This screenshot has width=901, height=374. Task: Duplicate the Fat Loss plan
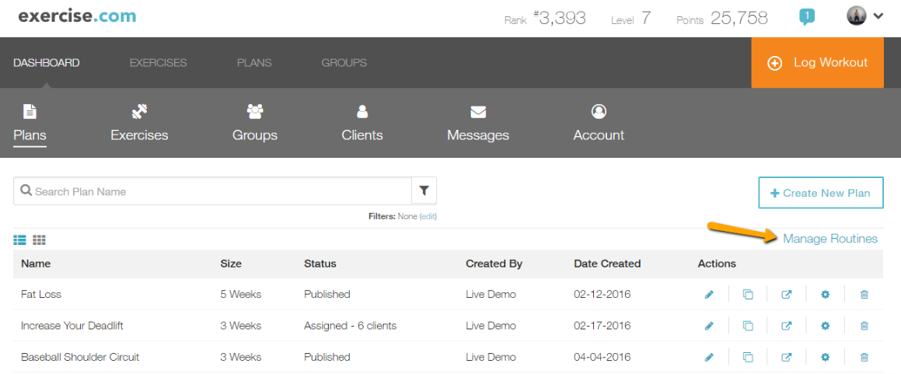pyautogui.click(x=748, y=295)
